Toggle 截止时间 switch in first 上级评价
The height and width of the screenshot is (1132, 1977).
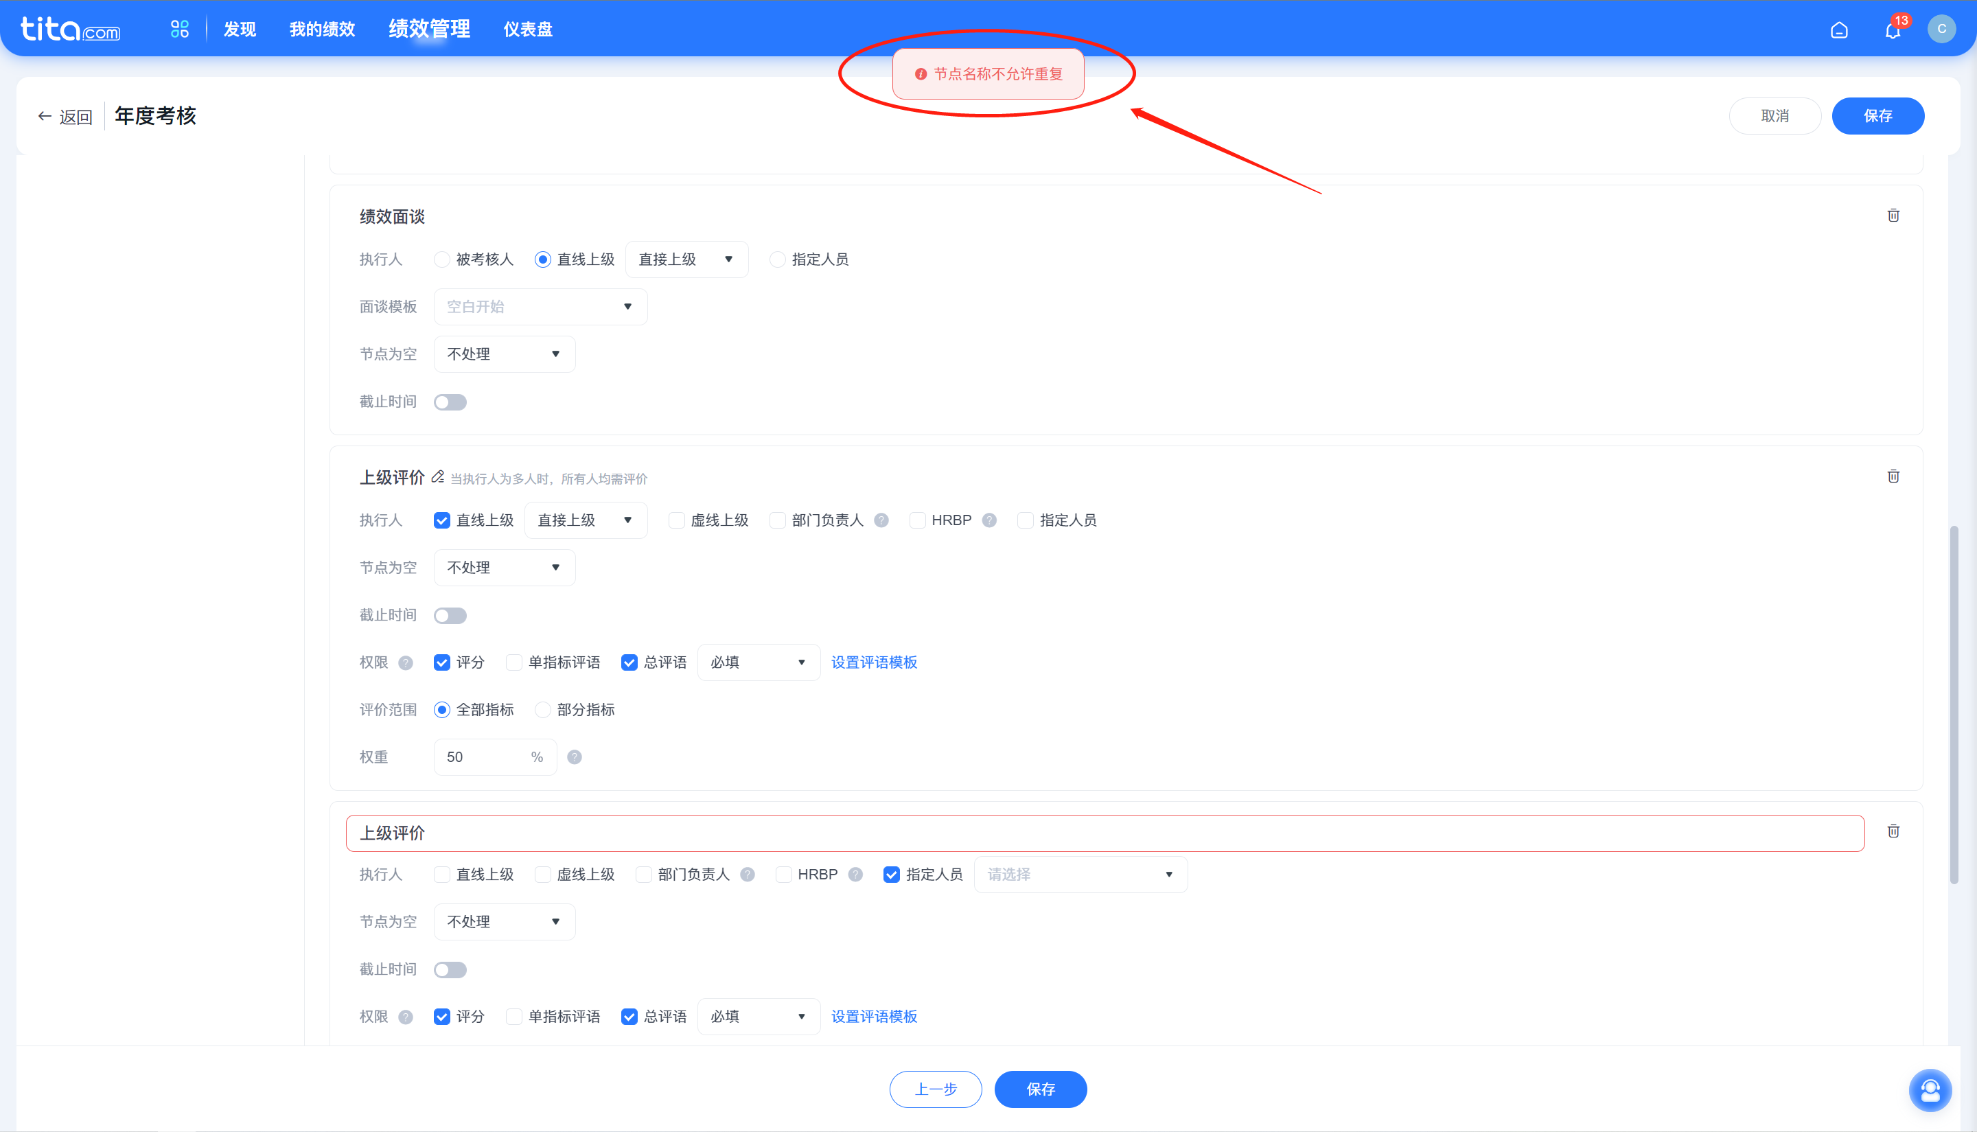450,616
